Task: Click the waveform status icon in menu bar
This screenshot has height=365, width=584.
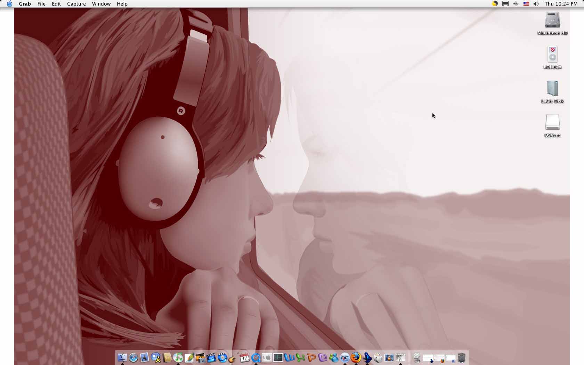Action: tap(516, 4)
